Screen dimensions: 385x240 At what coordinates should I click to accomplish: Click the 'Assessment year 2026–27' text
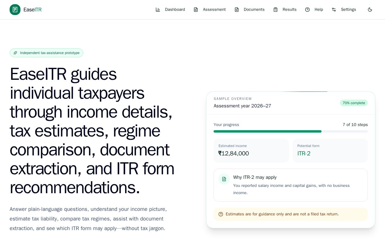click(x=242, y=106)
